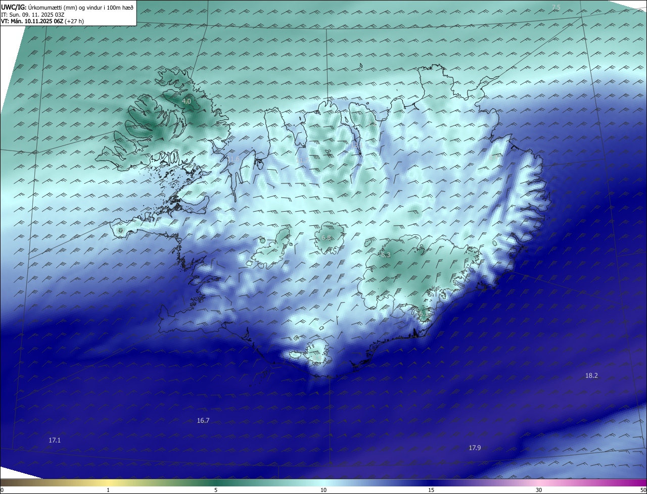647x494 pixels.
Task: Click the 6.8 value on Hofsjökull glacier
Action: point(326,237)
